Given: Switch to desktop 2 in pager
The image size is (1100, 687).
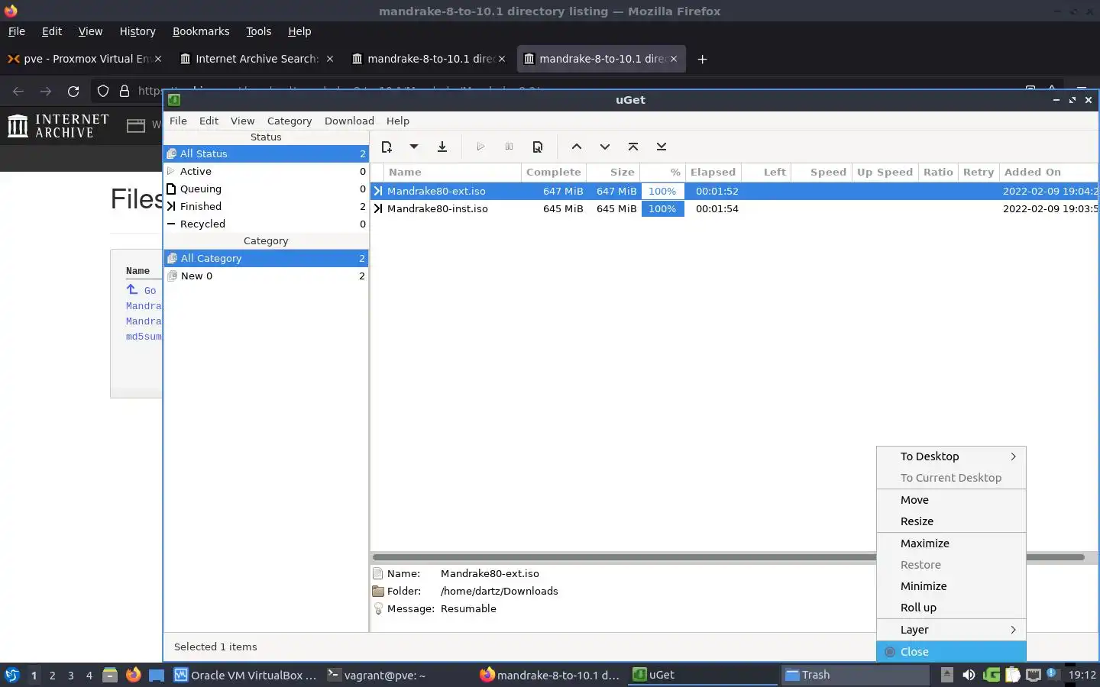Looking at the screenshot, I should point(52,675).
